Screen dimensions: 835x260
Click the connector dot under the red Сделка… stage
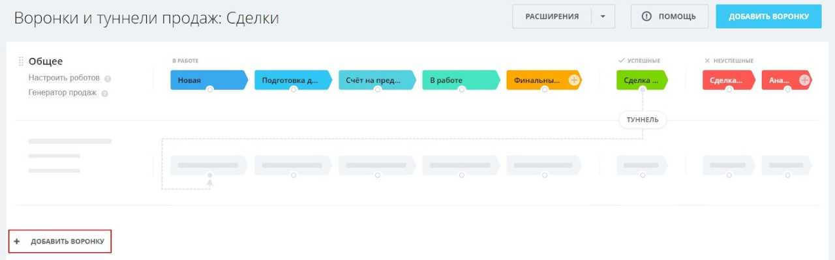click(729, 90)
